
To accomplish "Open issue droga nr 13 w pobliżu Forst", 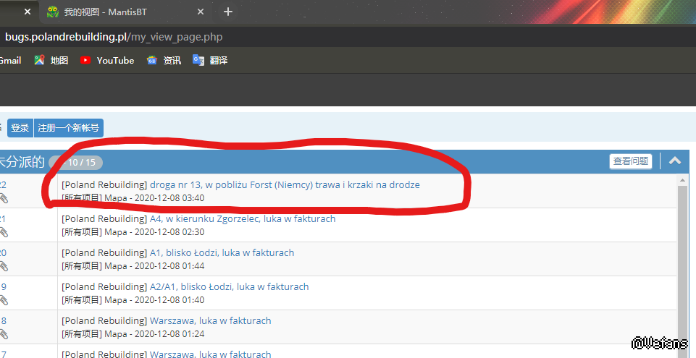I will 285,184.
